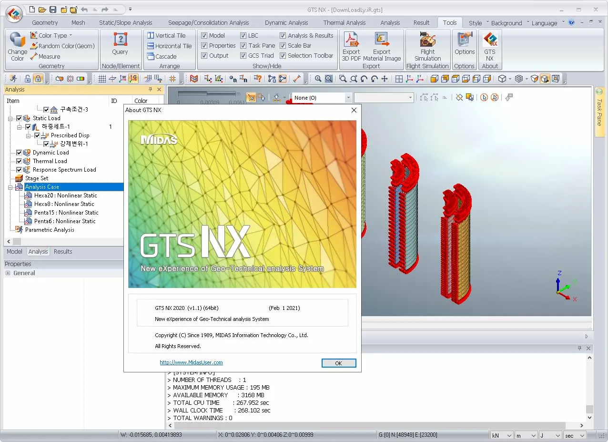Toggle the Scale Bar checkbox
608x442 pixels.
click(283, 46)
